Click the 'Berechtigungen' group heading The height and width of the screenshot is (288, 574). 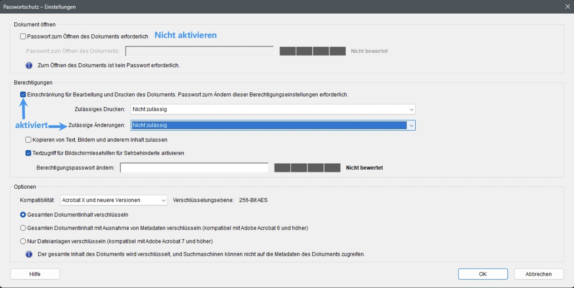(x=33, y=83)
